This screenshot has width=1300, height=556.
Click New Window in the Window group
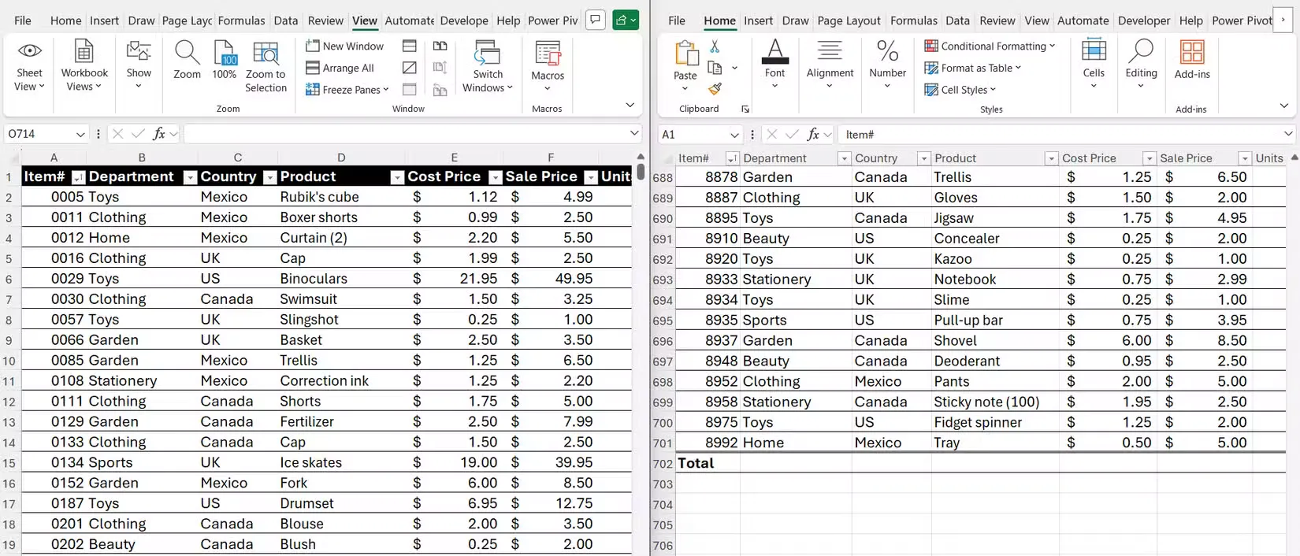click(344, 46)
